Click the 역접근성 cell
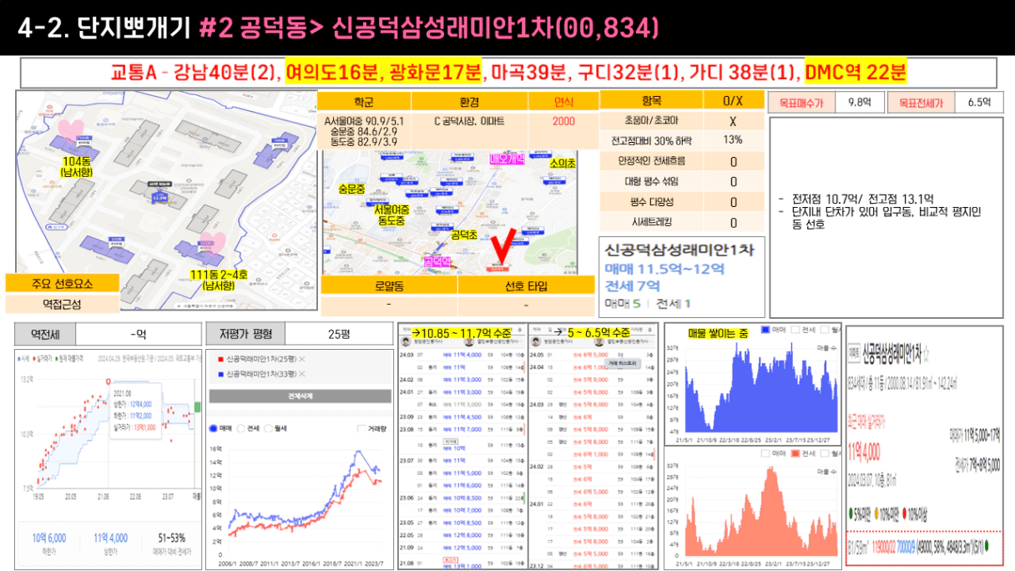The height and width of the screenshot is (571, 1015). (x=63, y=305)
